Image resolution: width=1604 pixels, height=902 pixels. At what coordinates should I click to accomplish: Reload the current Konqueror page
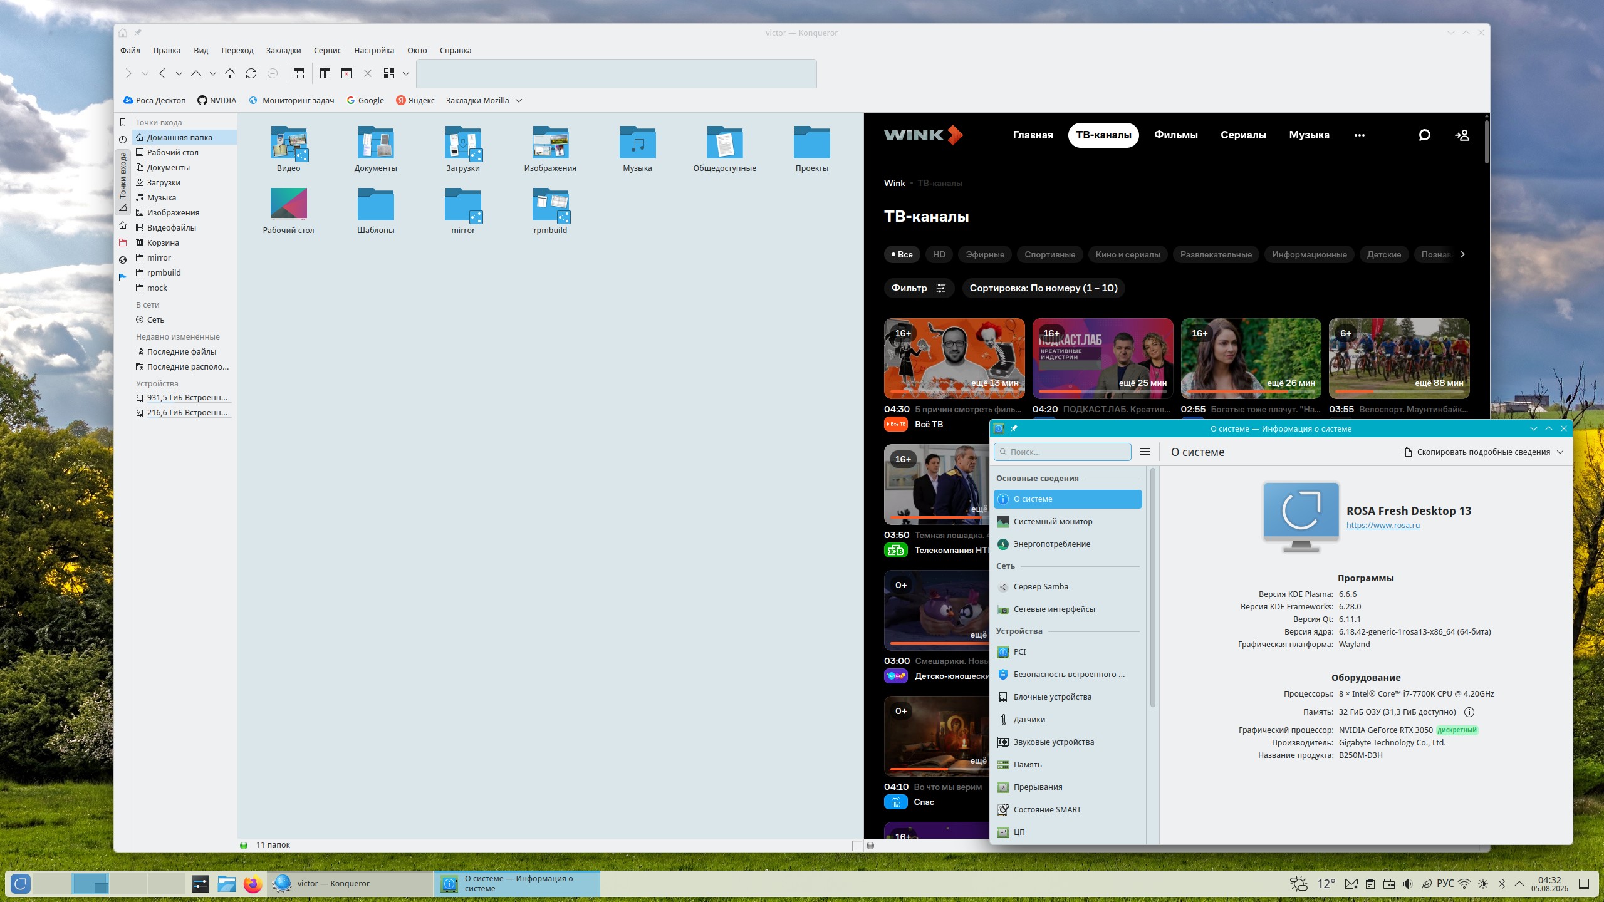click(251, 74)
